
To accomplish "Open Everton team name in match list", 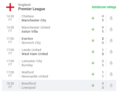I will pos(27,39).
